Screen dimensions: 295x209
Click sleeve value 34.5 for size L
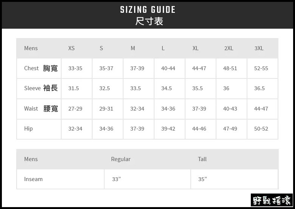166,88
